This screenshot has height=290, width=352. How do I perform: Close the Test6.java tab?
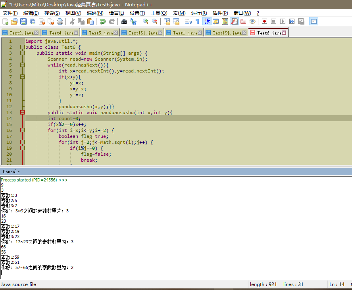coord(284,33)
